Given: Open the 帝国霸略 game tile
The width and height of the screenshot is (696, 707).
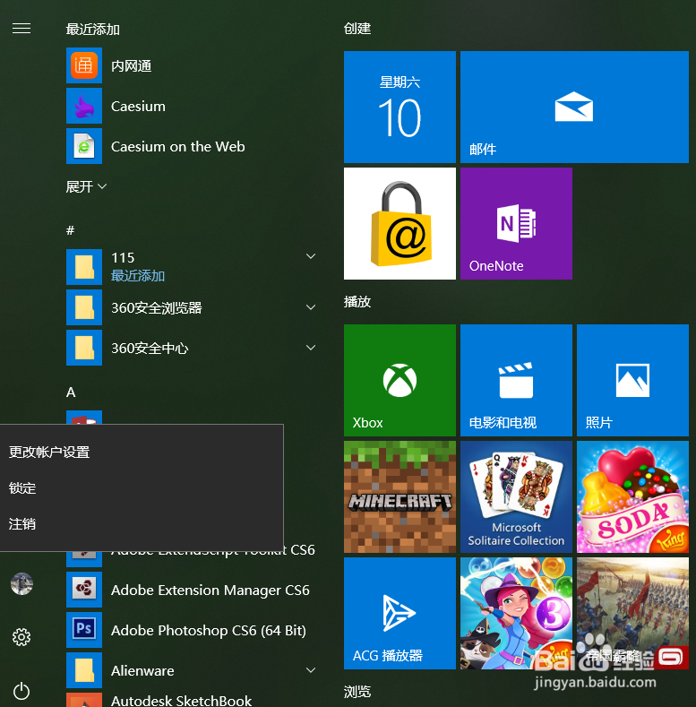Looking at the screenshot, I should [x=633, y=613].
